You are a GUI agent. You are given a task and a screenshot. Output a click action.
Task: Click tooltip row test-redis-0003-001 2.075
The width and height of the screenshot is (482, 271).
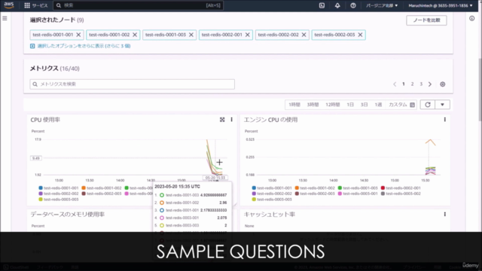click(191, 218)
